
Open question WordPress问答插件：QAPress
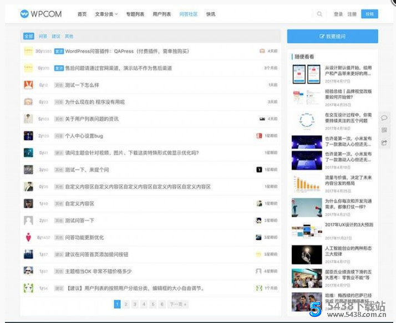point(128,51)
